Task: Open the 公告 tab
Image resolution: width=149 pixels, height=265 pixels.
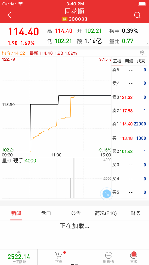Action: [x=76, y=213]
